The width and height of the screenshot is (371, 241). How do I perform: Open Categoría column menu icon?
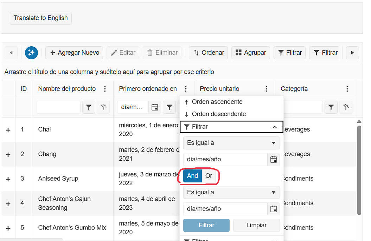pos(347,89)
